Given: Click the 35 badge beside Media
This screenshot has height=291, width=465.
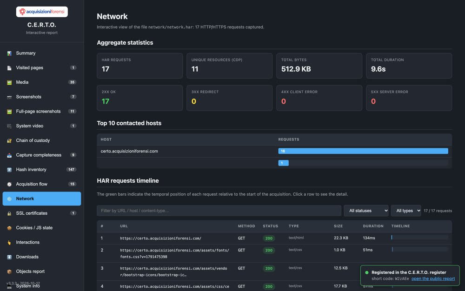Looking at the screenshot, I should pos(72,82).
